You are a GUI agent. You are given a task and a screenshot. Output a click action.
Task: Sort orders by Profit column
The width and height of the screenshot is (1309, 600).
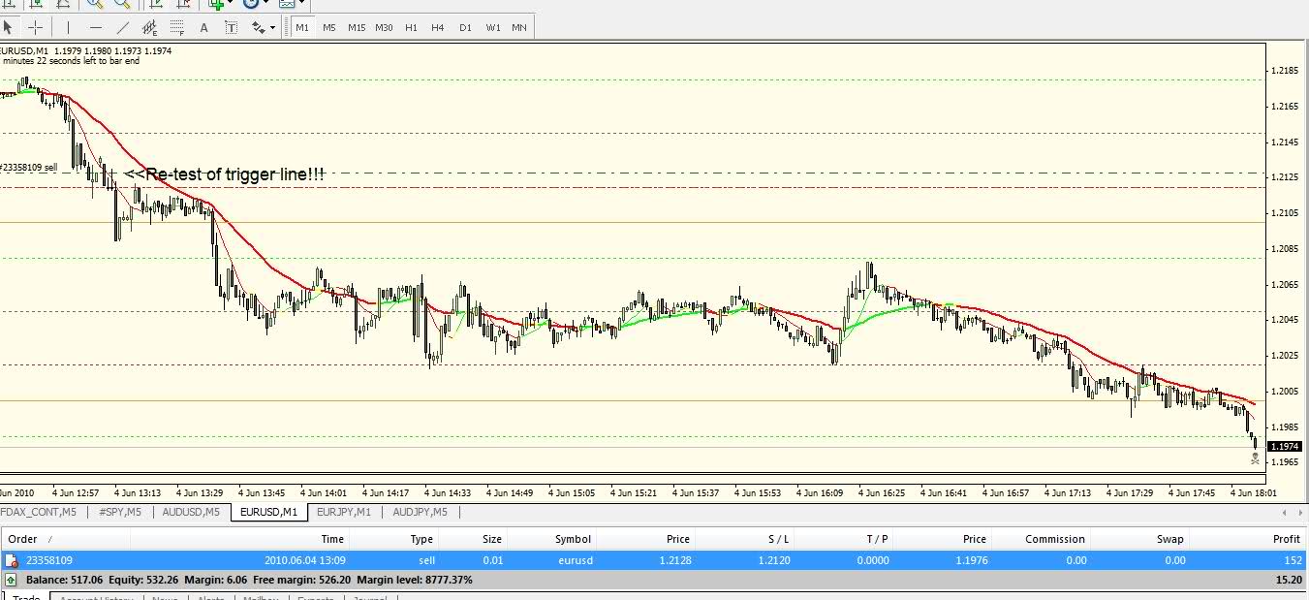pos(1286,539)
